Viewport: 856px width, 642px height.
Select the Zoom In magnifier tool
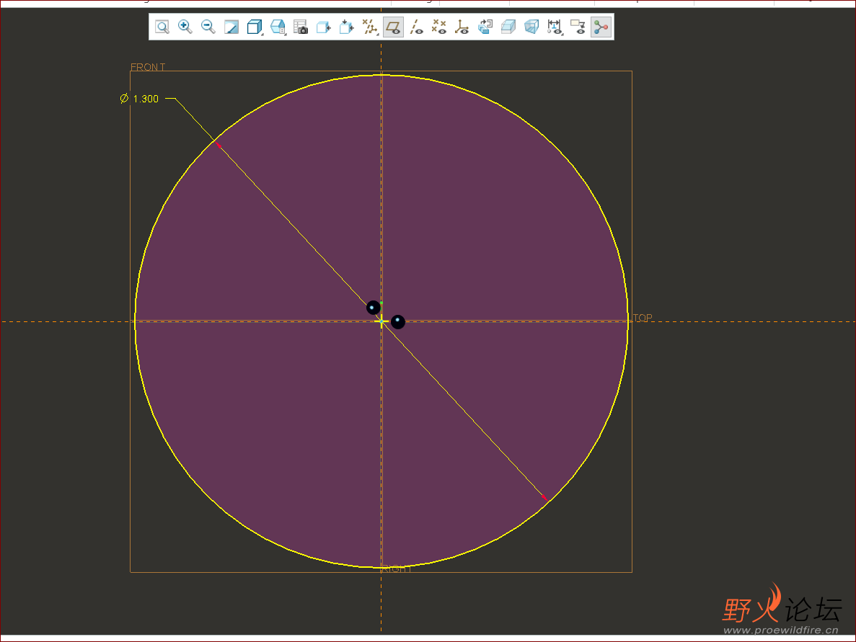tap(185, 27)
